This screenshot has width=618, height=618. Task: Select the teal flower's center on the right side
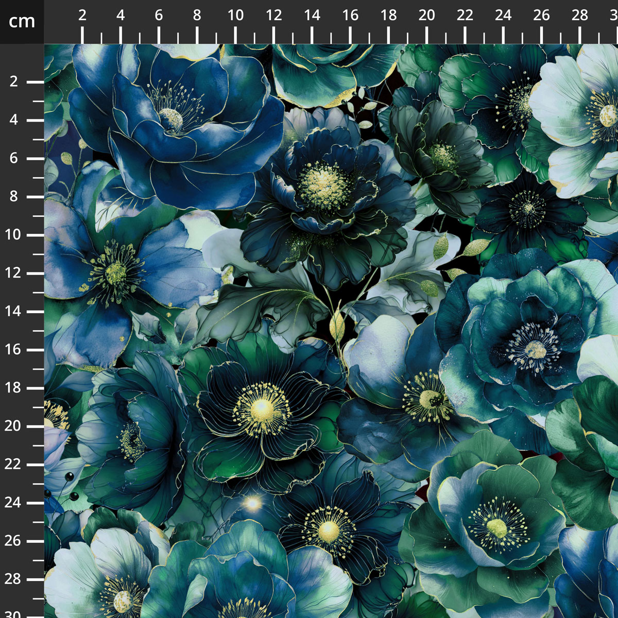pyautogui.click(x=536, y=349)
